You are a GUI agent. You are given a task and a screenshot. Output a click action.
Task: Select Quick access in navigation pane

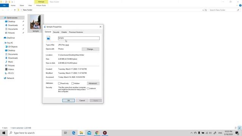12,18
